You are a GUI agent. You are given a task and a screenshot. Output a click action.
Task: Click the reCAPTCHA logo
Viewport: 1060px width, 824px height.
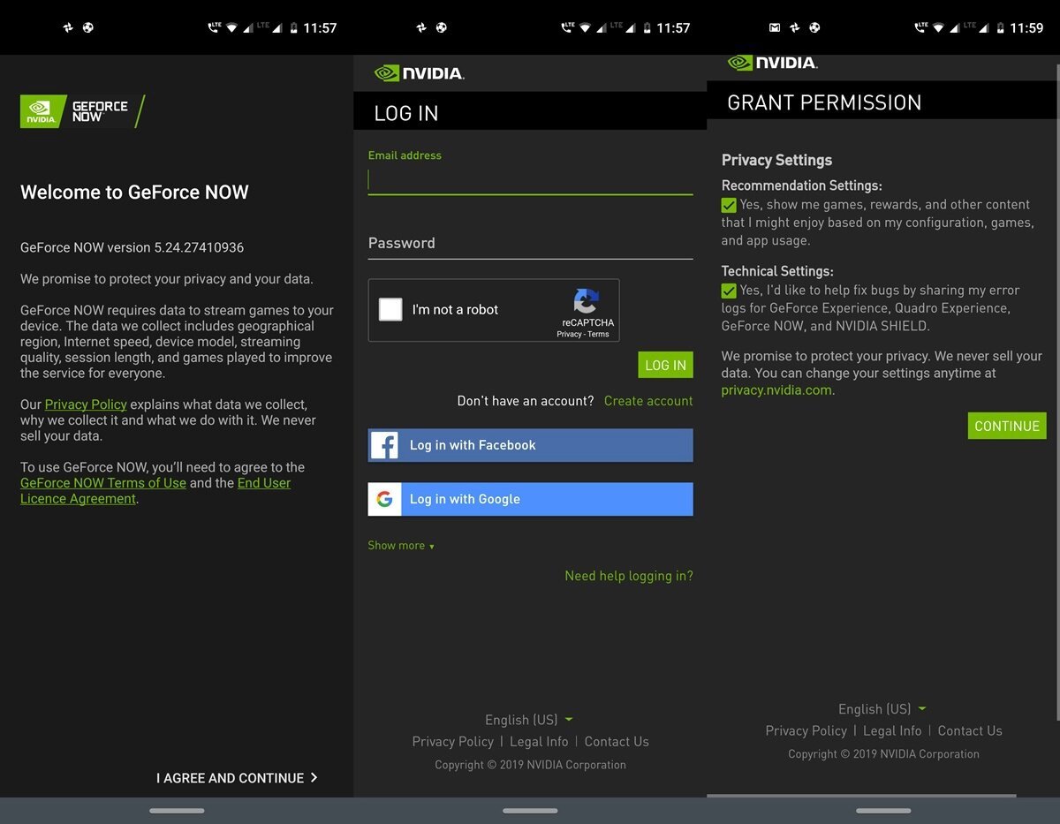[x=587, y=301]
